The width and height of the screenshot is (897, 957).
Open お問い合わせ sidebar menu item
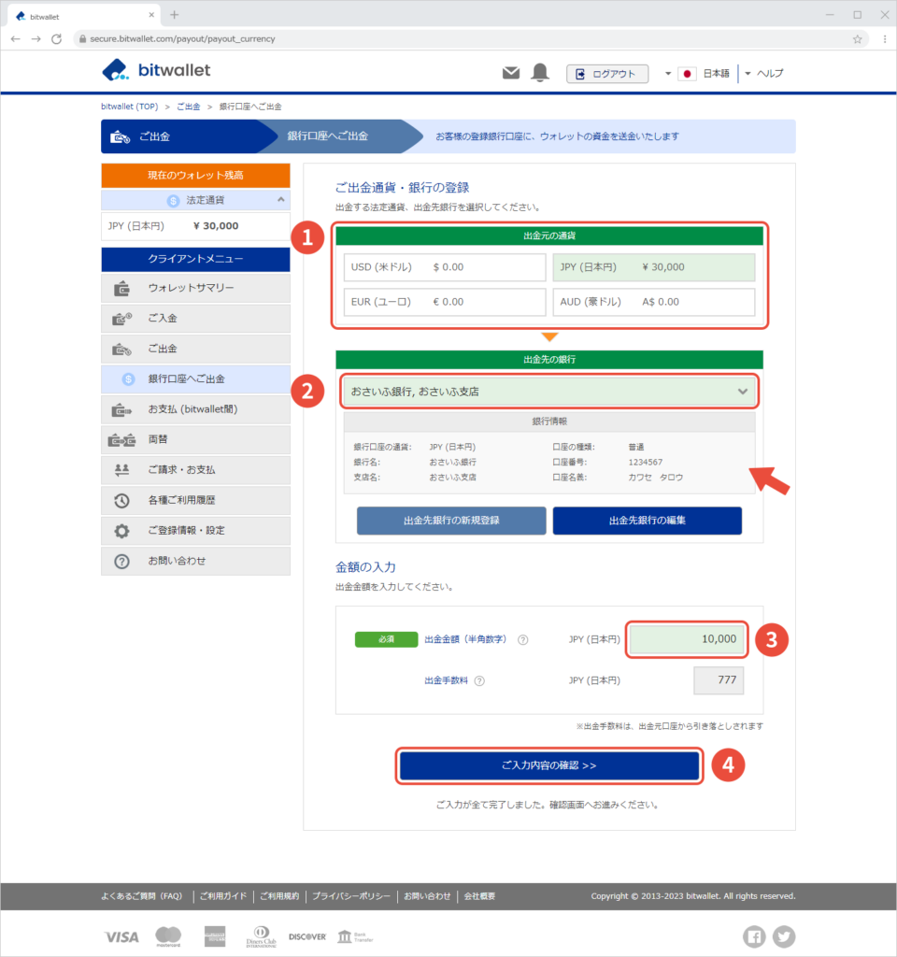pos(195,561)
